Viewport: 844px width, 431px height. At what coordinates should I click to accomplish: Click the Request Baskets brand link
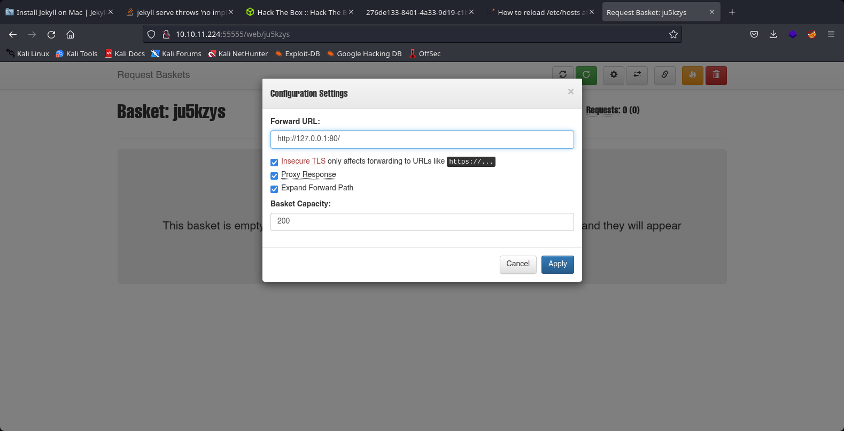(153, 75)
